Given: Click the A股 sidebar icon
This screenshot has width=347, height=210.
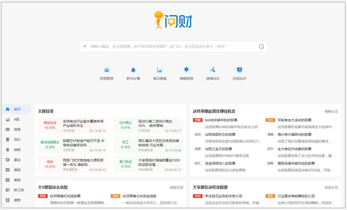Looking at the screenshot, I should click(8, 119).
